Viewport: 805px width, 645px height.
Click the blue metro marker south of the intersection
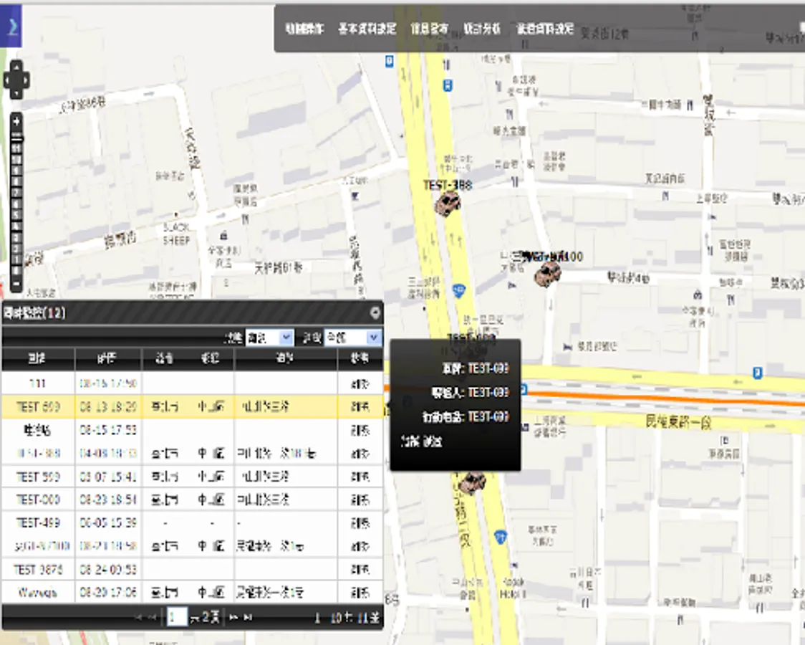tap(501, 537)
